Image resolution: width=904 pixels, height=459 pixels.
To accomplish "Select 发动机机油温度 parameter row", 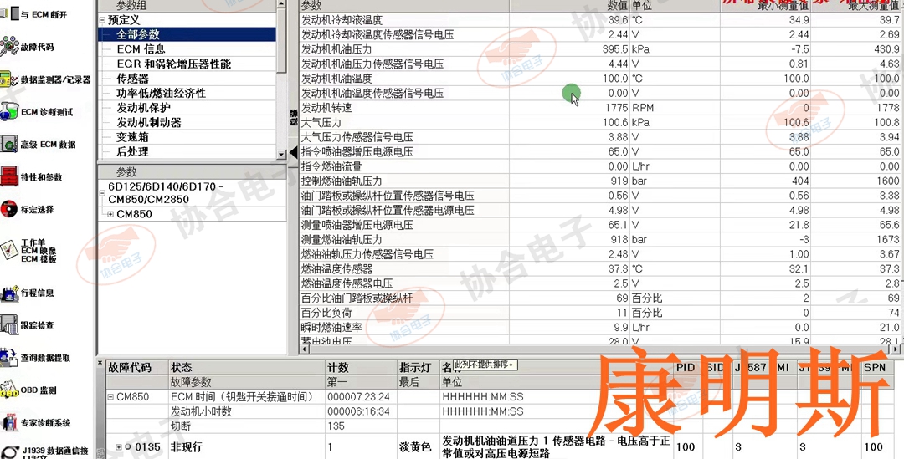I will 599,79.
